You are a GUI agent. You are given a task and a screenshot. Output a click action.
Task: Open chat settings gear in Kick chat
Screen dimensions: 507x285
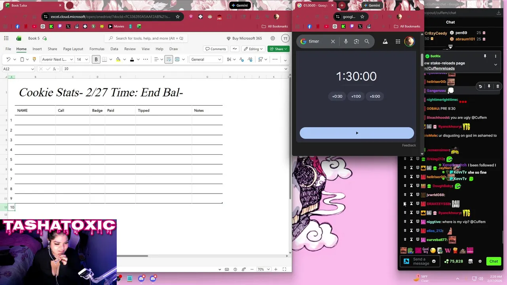pyautogui.click(x=480, y=261)
